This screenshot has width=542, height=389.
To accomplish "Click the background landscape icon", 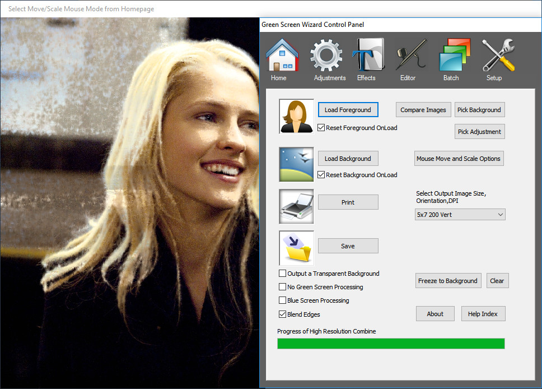I will click(296, 164).
